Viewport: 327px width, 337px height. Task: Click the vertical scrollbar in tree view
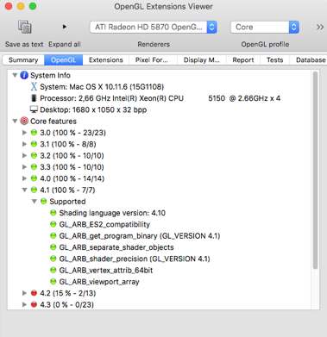(315, 171)
